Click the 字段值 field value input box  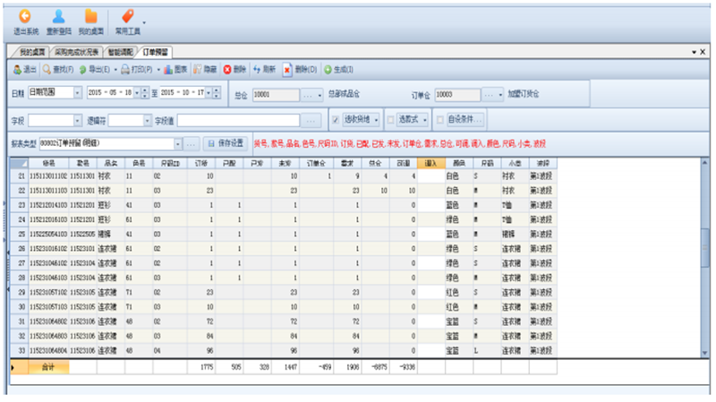click(240, 119)
